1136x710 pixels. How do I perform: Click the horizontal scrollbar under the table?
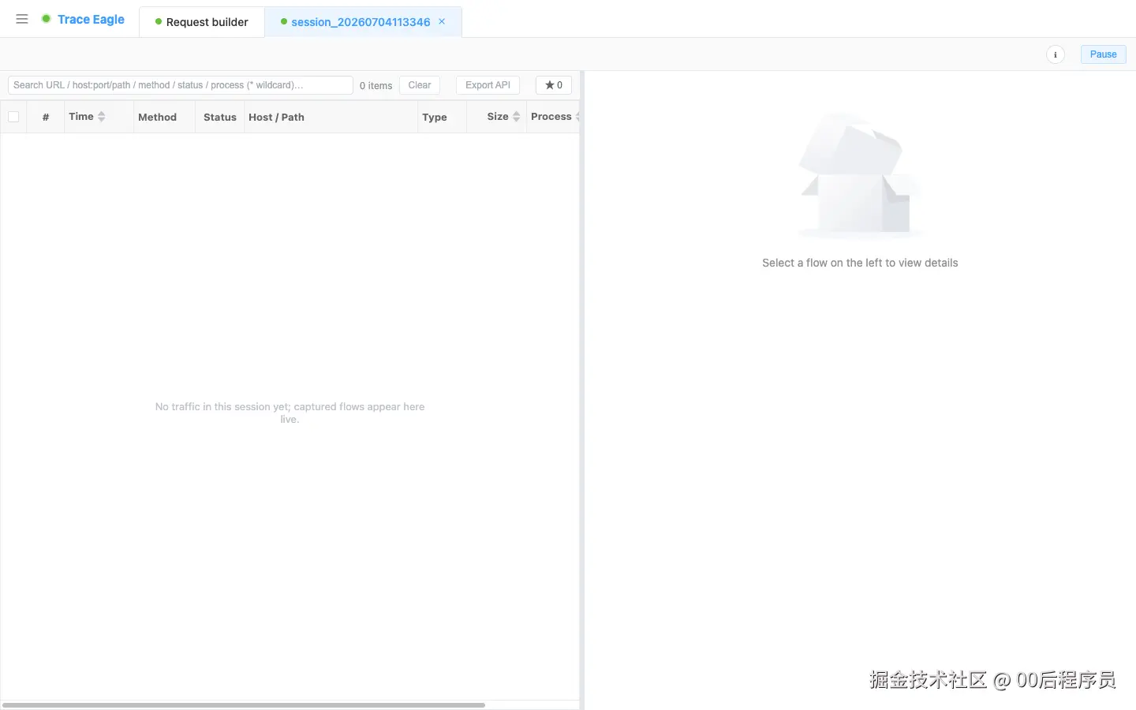tap(244, 705)
